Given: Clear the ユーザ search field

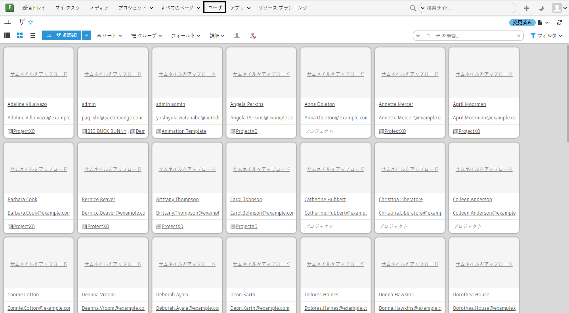Looking at the screenshot, I should point(519,36).
